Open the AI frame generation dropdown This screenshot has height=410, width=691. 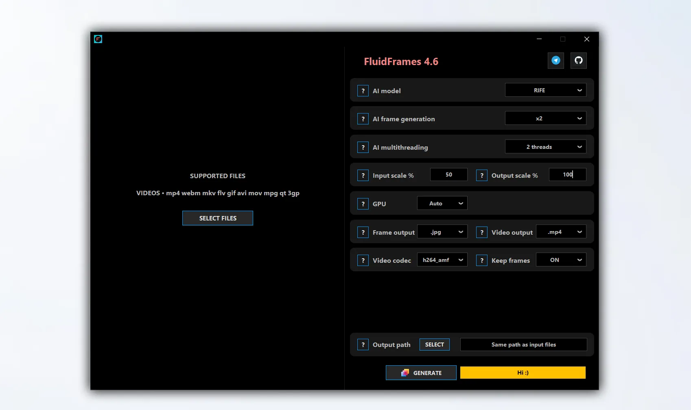tap(545, 118)
